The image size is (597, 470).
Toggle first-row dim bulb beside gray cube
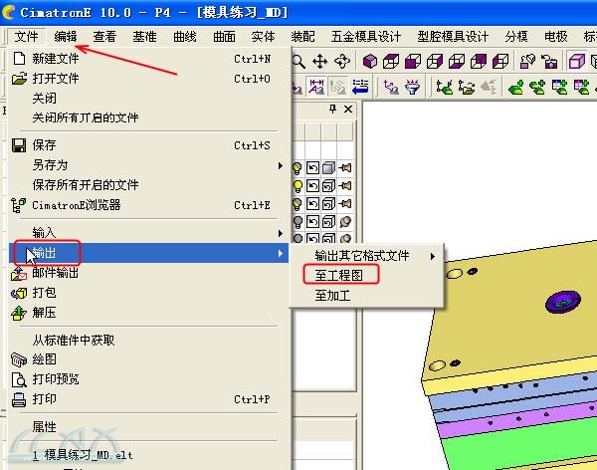click(297, 168)
